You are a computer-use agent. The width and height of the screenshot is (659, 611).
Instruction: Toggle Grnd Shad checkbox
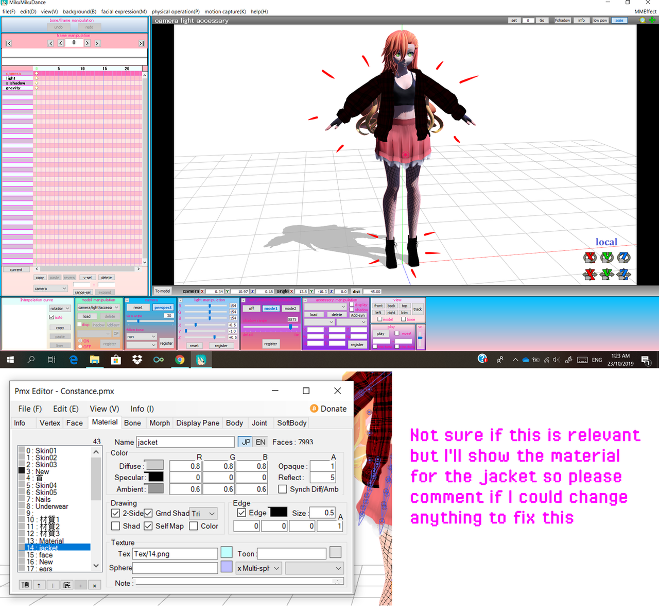[148, 513]
